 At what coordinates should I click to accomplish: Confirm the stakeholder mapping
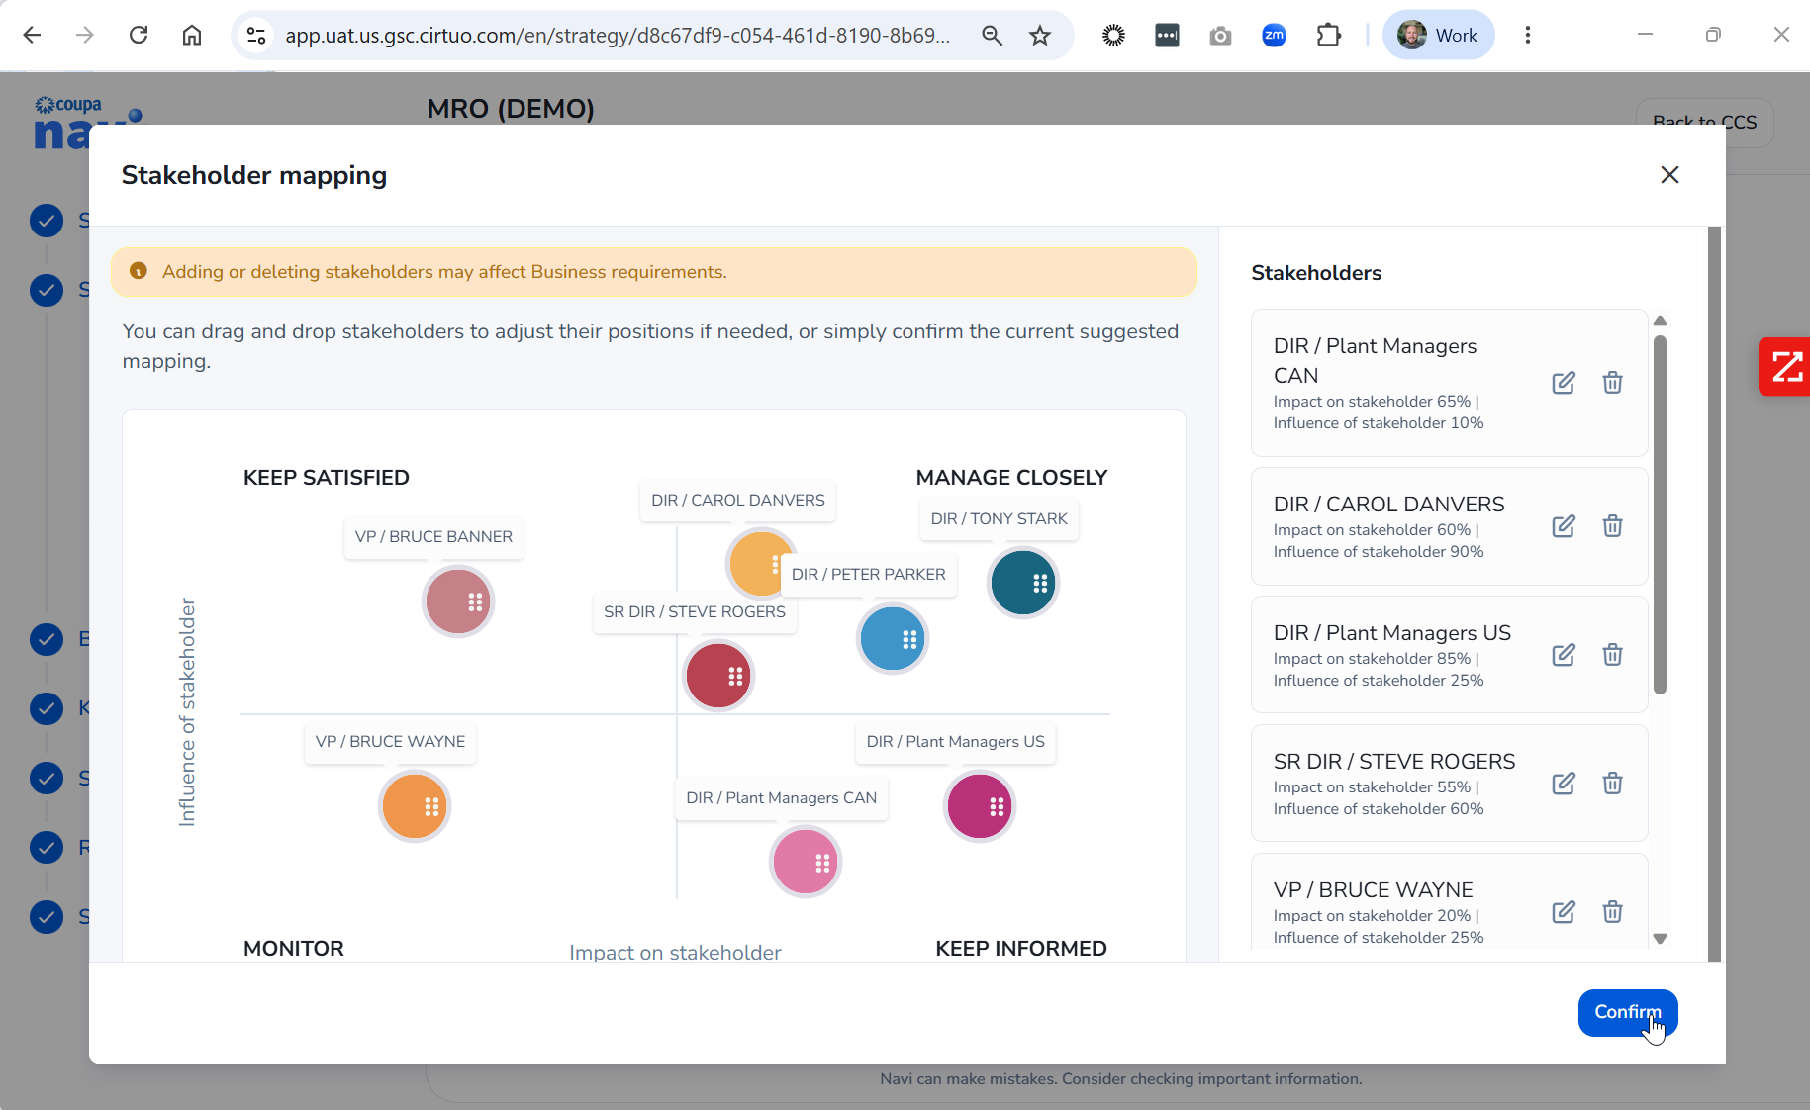click(1627, 1012)
